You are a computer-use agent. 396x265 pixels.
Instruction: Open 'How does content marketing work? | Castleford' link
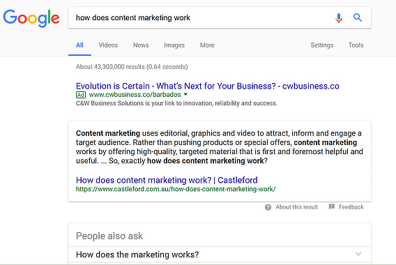pyautogui.click(x=167, y=180)
